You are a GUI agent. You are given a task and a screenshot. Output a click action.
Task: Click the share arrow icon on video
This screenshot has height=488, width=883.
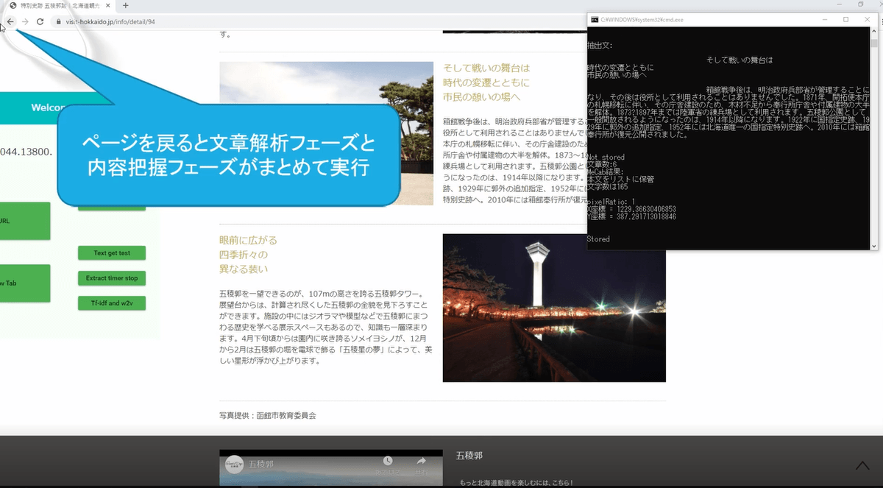pos(422,462)
